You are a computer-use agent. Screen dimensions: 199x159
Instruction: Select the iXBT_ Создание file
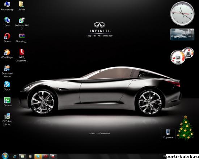pos(22,55)
